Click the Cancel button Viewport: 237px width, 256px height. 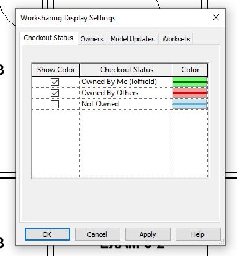point(97,234)
